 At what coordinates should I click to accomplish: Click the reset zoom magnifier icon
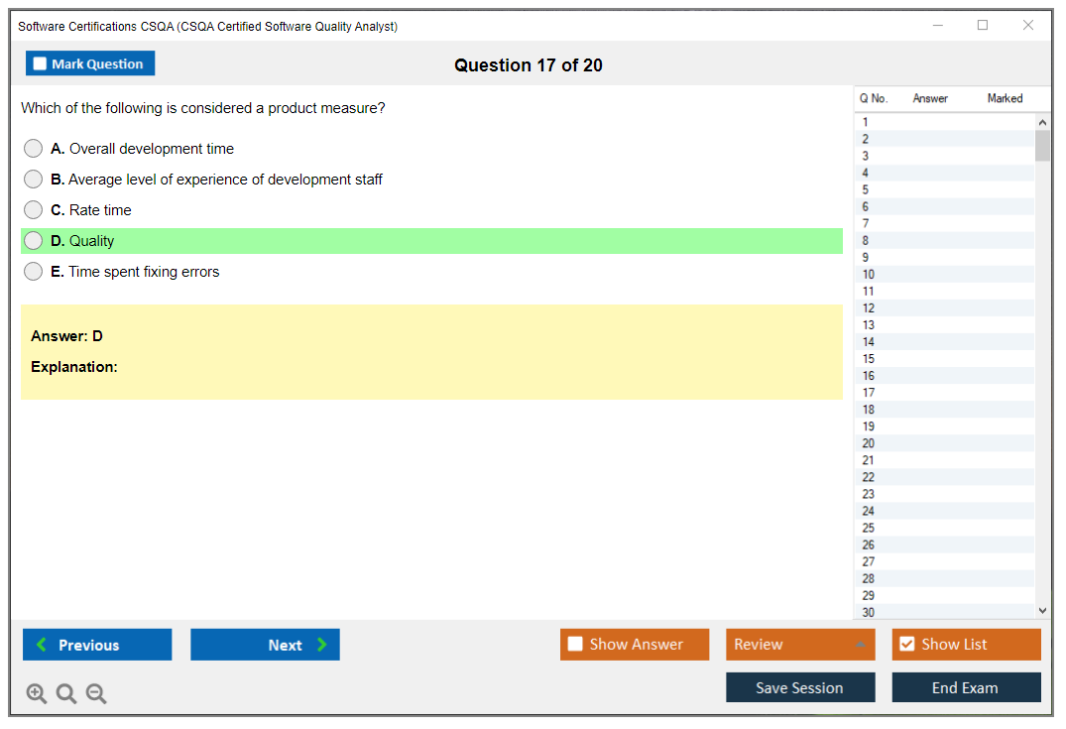click(x=66, y=694)
